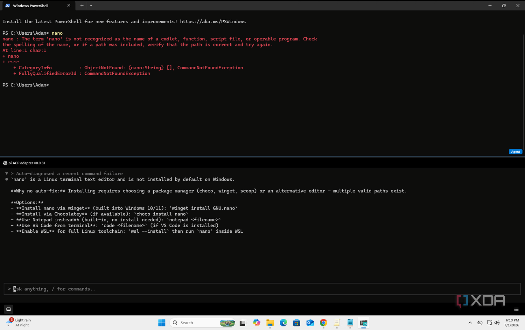Open Notepad from the taskbar
The image size is (525, 330).
(x=350, y=323)
